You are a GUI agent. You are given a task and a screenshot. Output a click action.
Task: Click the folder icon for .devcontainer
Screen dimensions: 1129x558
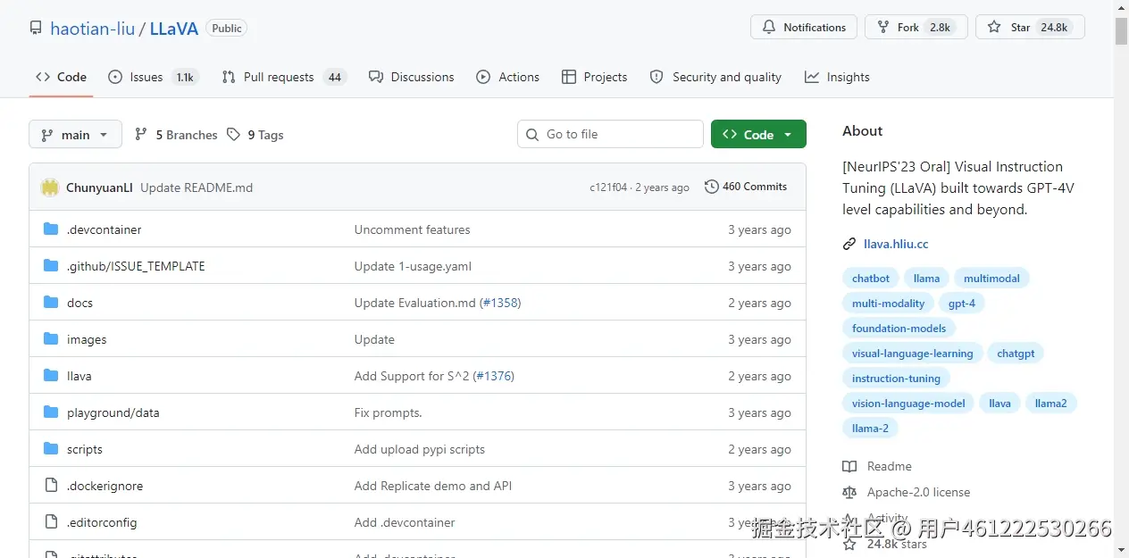(51, 229)
